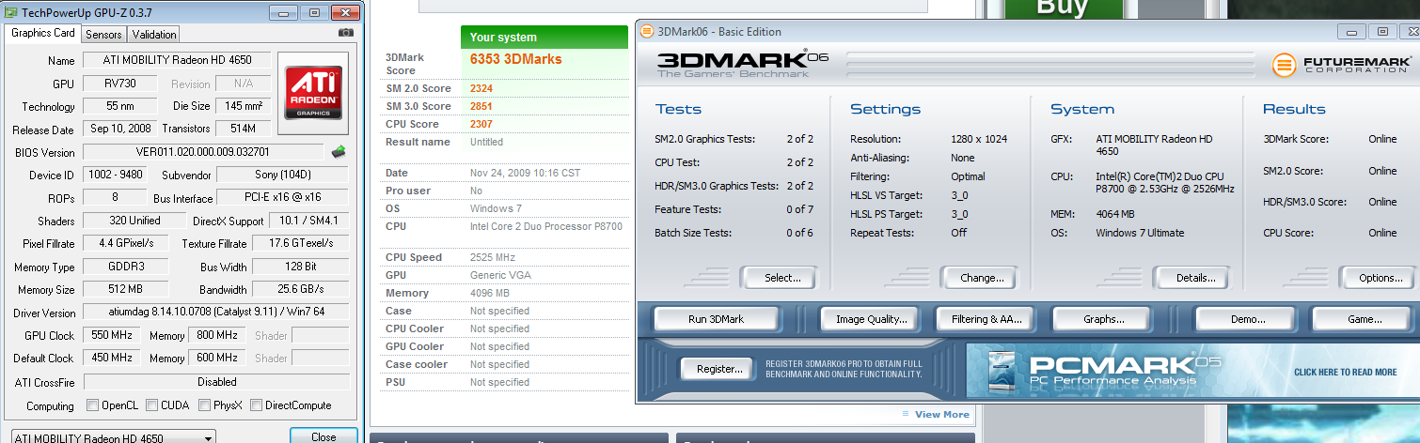Enable the PhysX checkbox
The image size is (1420, 443).
204,405
